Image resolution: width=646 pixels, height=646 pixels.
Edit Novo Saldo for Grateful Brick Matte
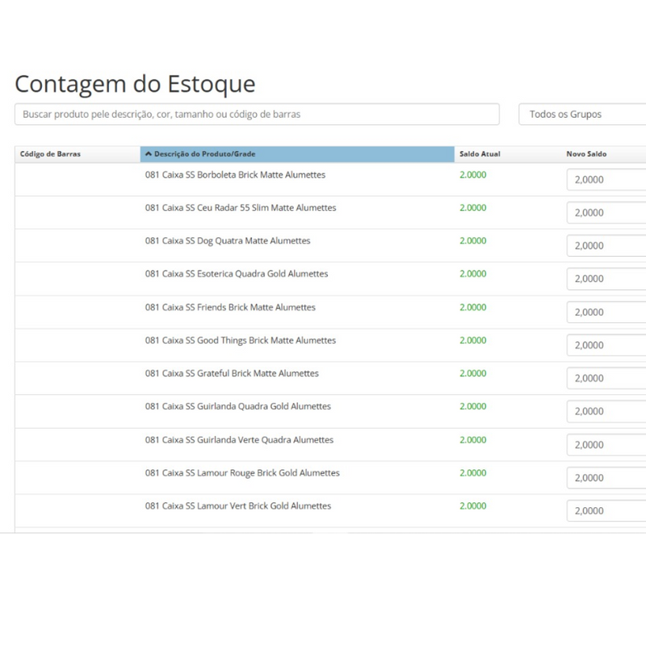tap(606, 379)
